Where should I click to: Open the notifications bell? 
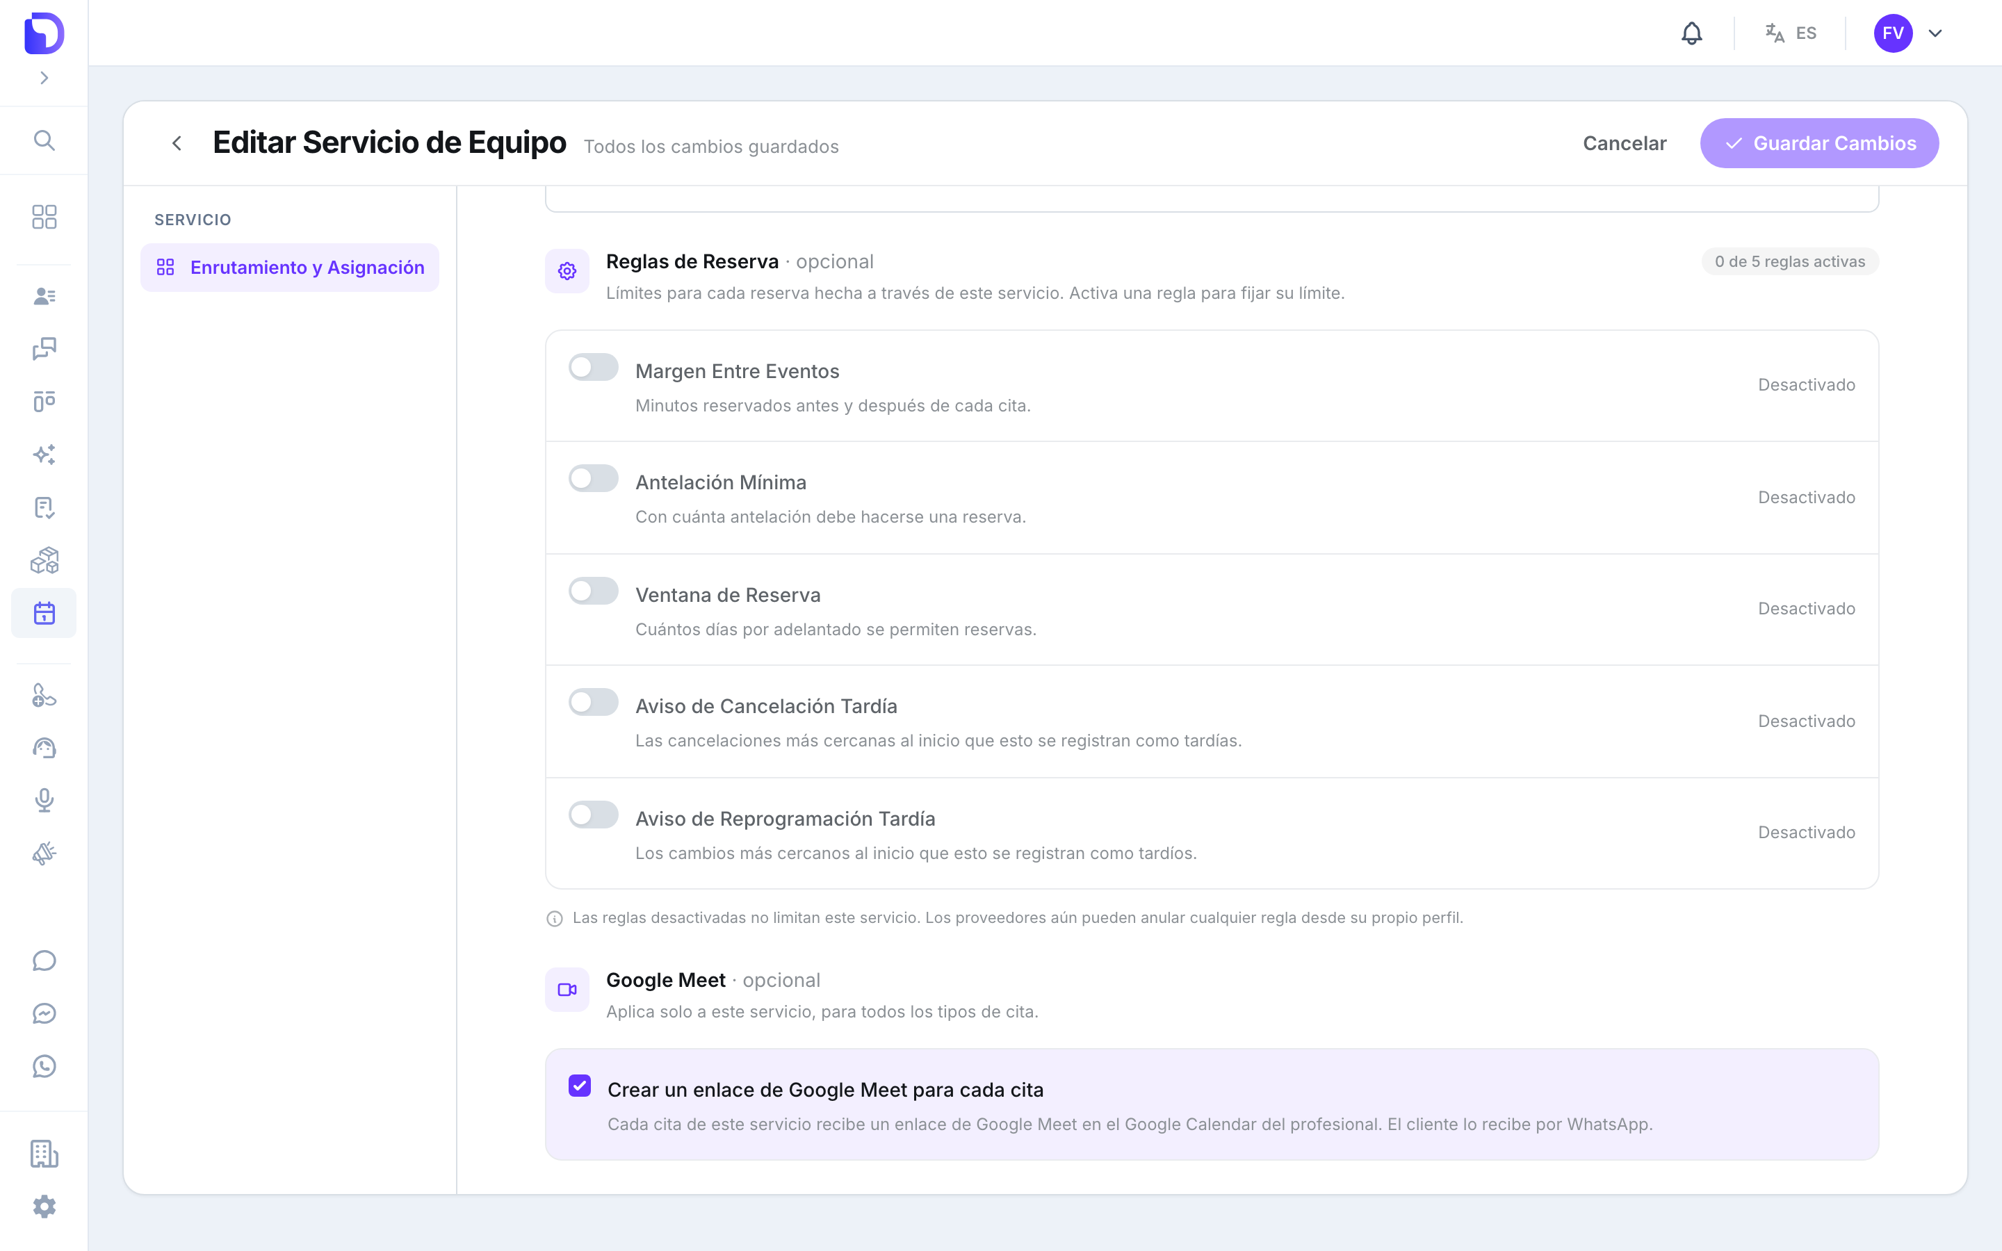click(1692, 33)
